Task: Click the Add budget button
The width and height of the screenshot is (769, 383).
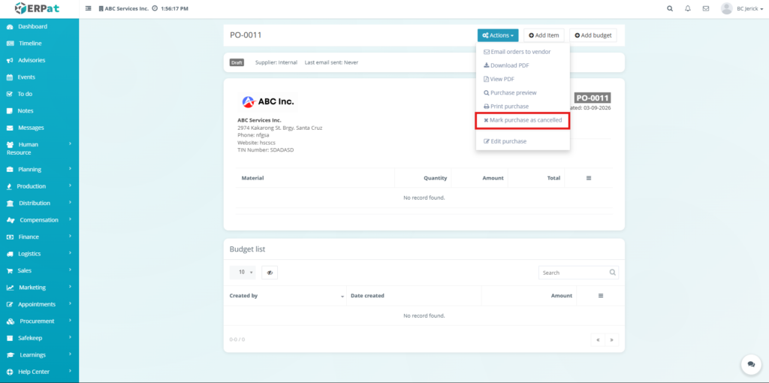Action: tap(593, 35)
